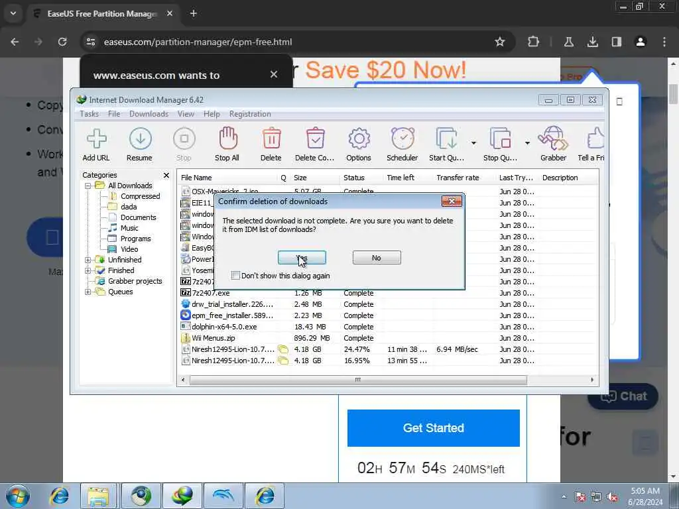Expand the Unfinished category node
Viewport: 679px width, 509px height.
(x=88, y=260)
